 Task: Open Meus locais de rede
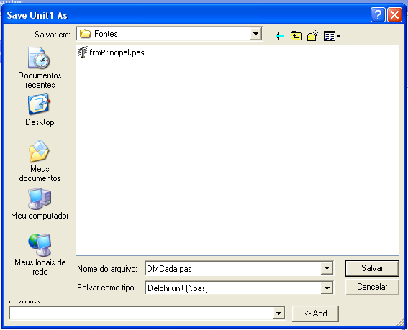pyautogui.click(x=40, y=255)
